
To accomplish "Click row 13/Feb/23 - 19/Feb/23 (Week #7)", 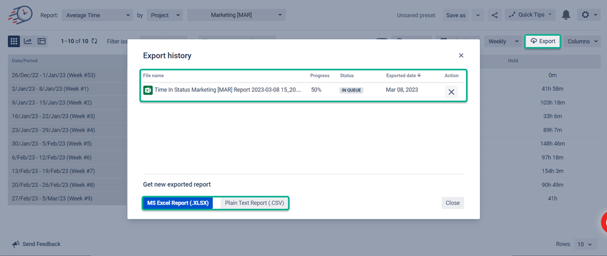I will click(54, 171).
